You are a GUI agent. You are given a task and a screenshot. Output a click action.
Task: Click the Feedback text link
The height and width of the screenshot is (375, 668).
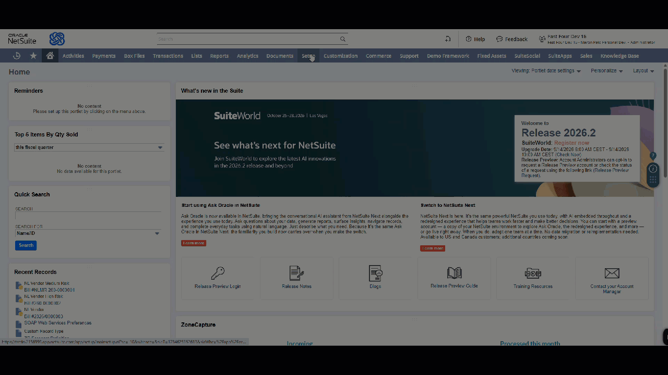tap(516, 39)
